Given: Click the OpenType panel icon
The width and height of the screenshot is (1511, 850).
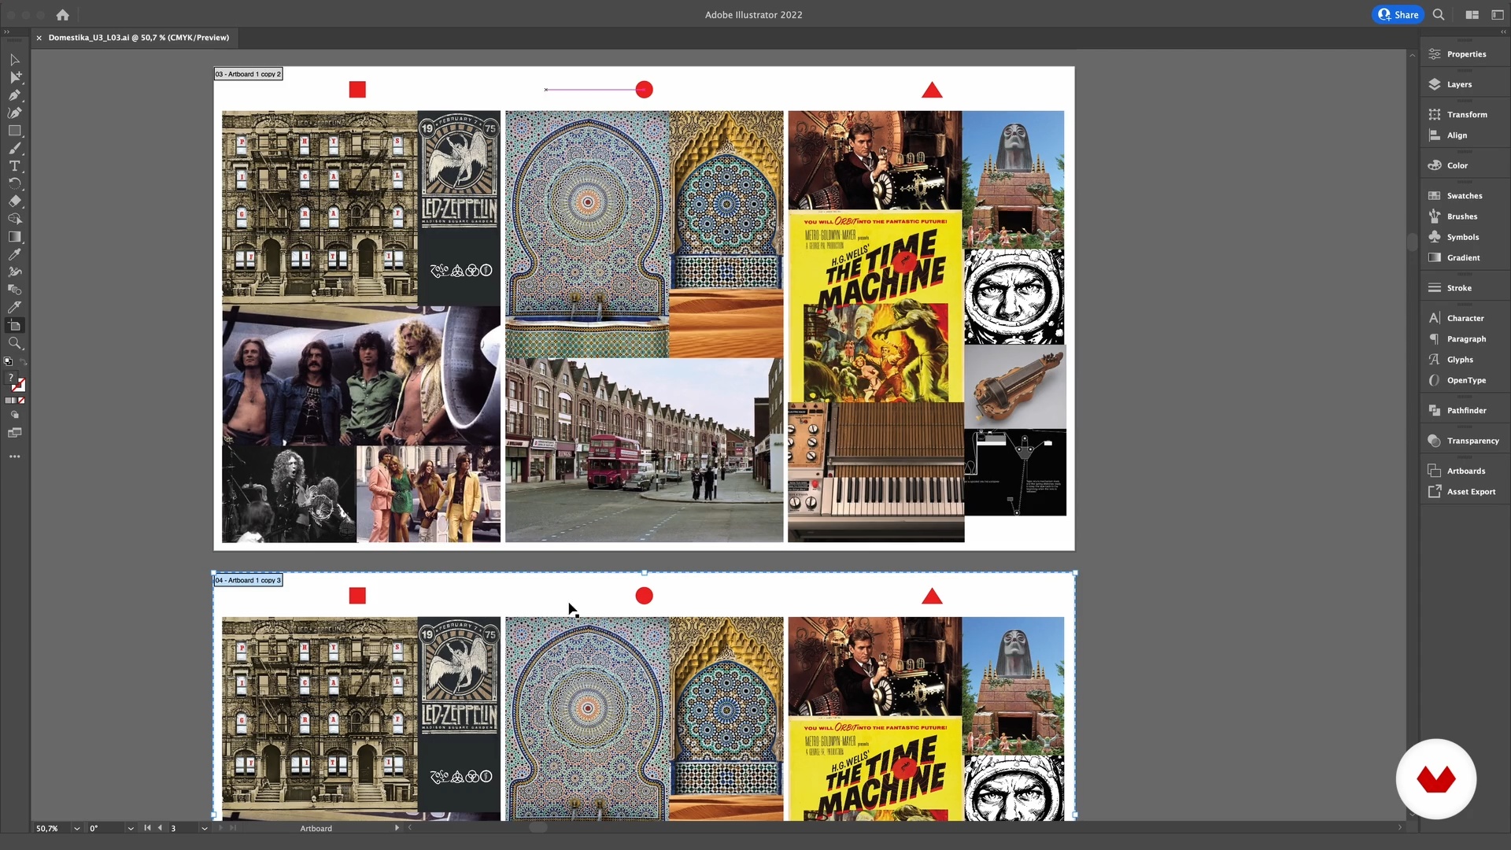Looking at the screenshot, I should [1434, 380].
